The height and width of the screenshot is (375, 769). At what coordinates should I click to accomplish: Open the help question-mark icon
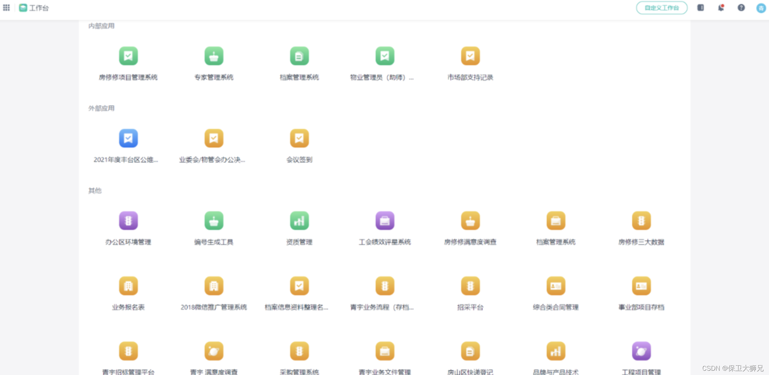(741, 7)
